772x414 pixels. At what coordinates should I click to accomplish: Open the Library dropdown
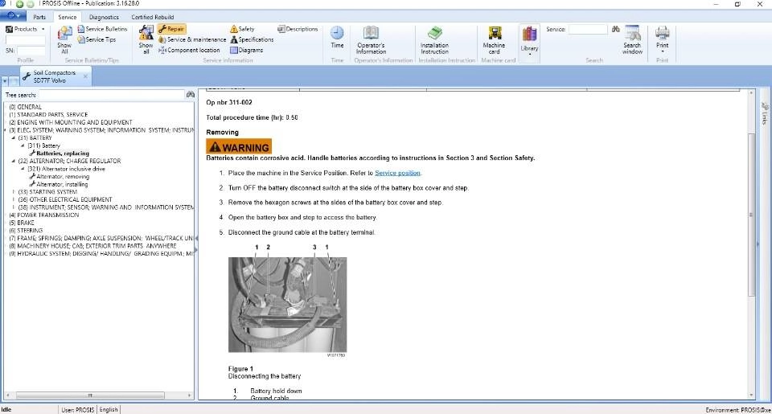click(529, 41)
